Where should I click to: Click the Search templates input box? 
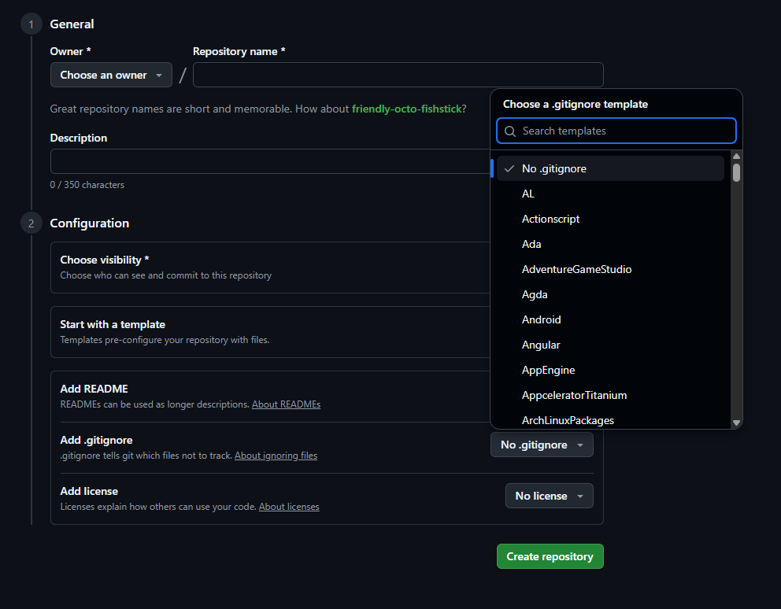pos(616,131)
